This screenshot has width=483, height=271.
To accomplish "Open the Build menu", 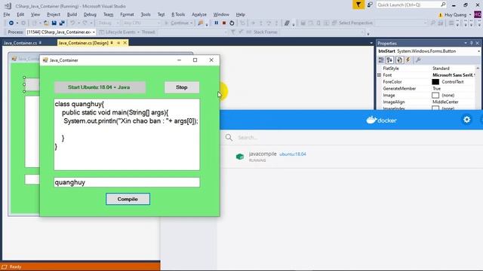I will click(72, 14).
